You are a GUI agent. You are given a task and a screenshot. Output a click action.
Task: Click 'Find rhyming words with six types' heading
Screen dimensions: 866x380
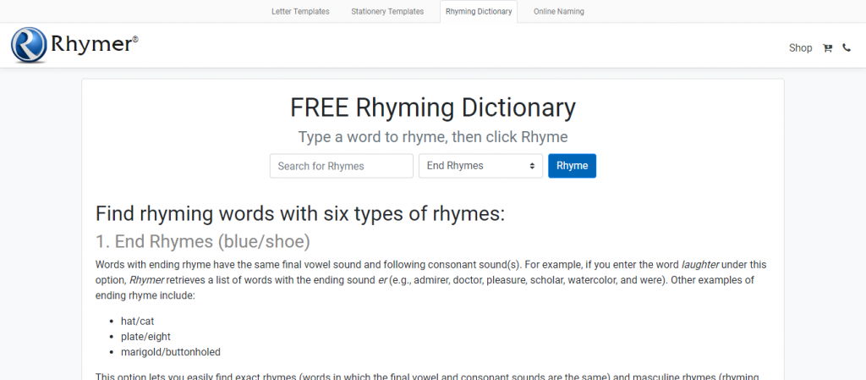point(300,213)
